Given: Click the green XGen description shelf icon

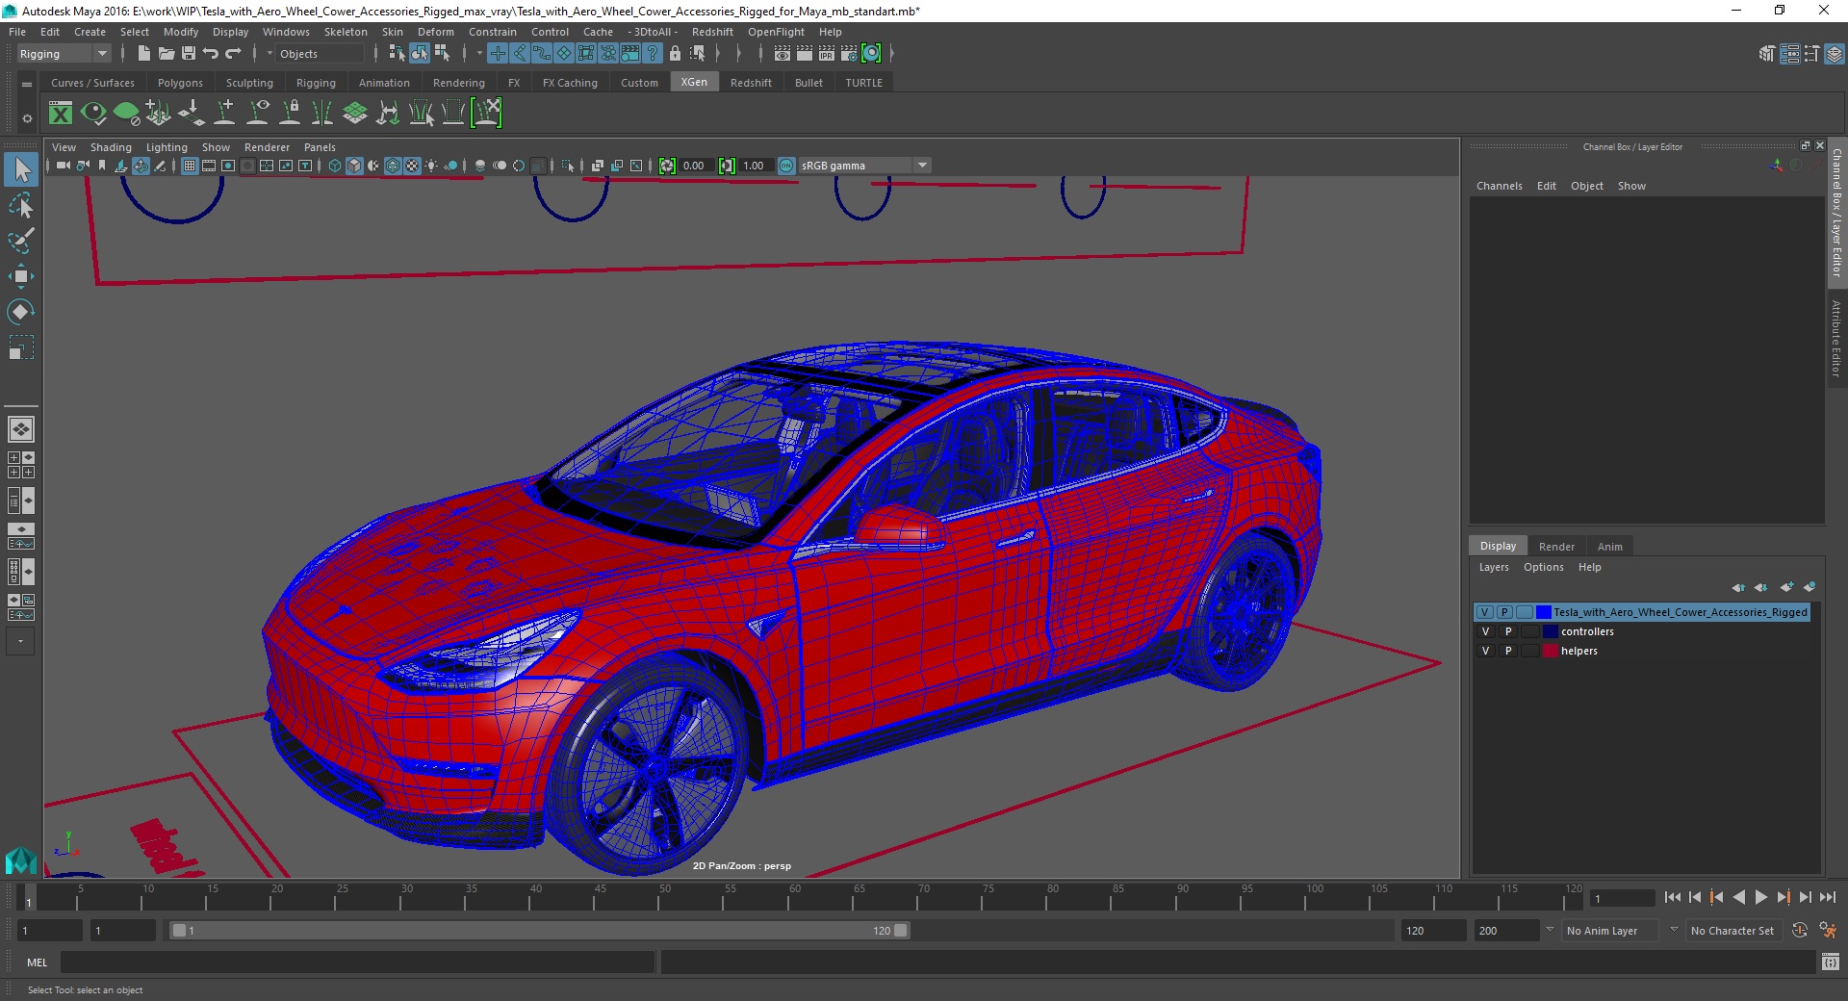Looking at the screenshot, I should click(126, 114).
